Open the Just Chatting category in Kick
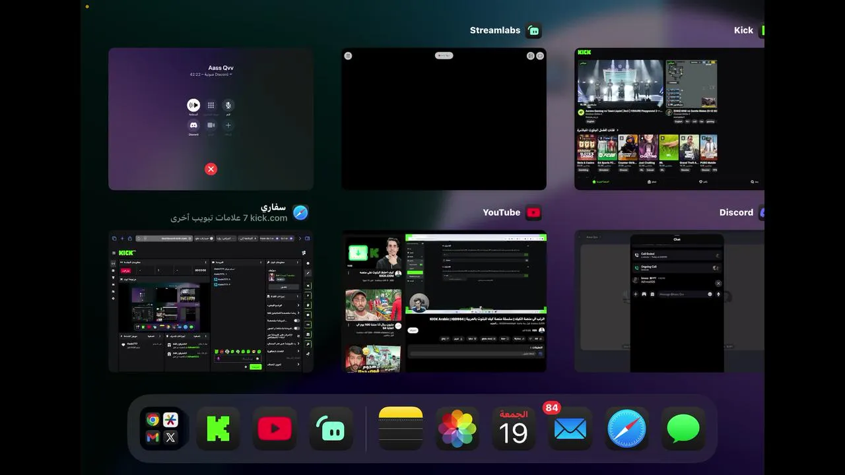Image resolution: width=845 pixels, height=475 pixels. (648, 147)
